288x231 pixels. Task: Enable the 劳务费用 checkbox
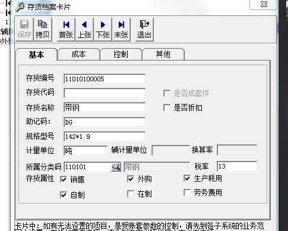187,192
